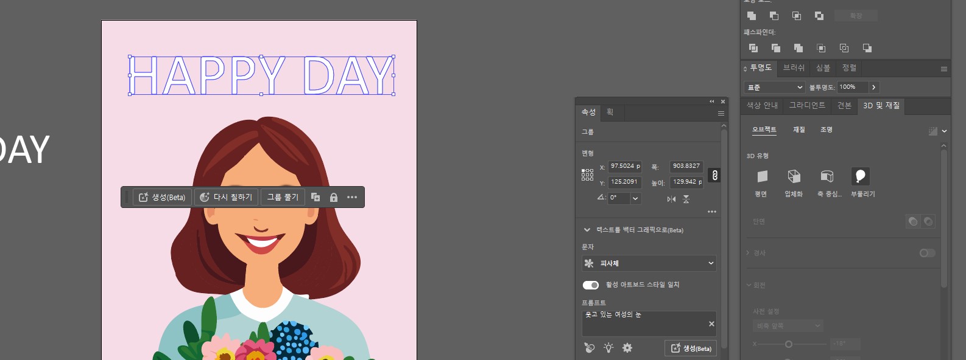Click the Intersect shape mode icon
Image resolution: width=966 pixels, height=360 pixels.
pyautogui.click(x=797, y=16)
